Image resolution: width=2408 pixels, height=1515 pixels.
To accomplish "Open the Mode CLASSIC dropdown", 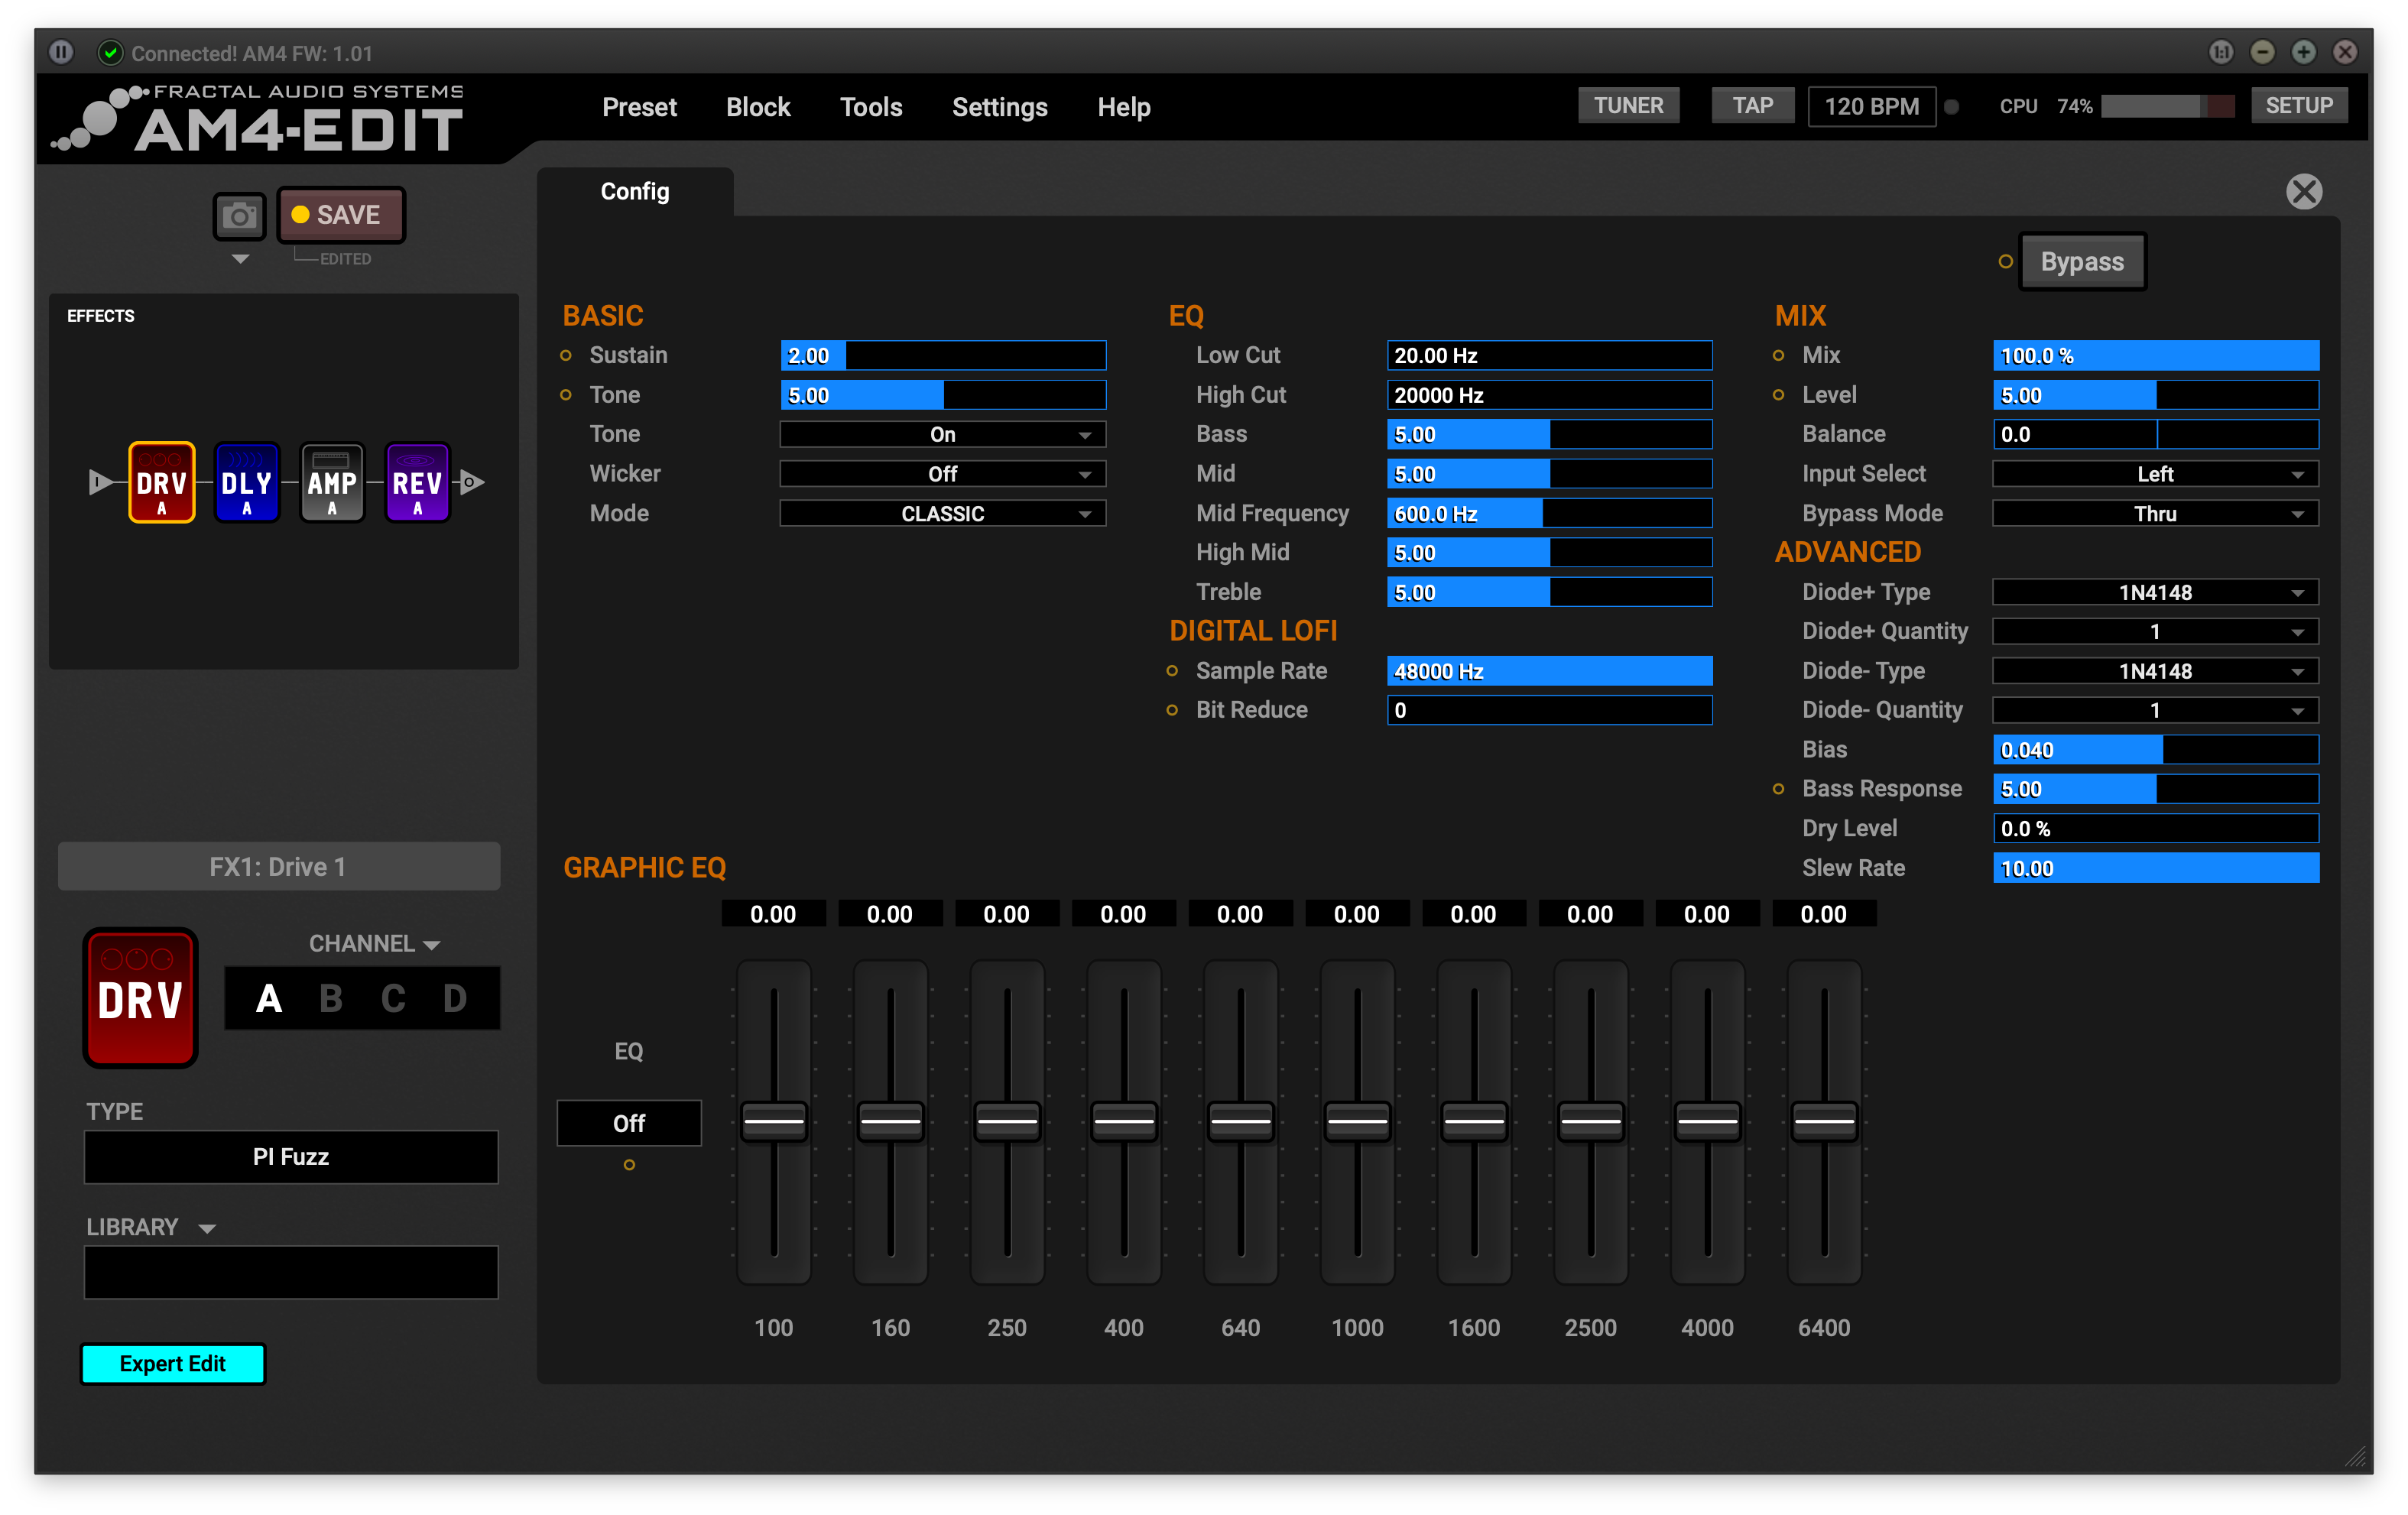I will click(x=942, y=514).
